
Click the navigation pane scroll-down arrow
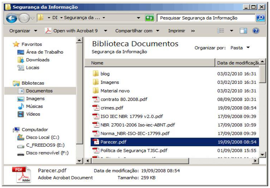tap(80, 161)
